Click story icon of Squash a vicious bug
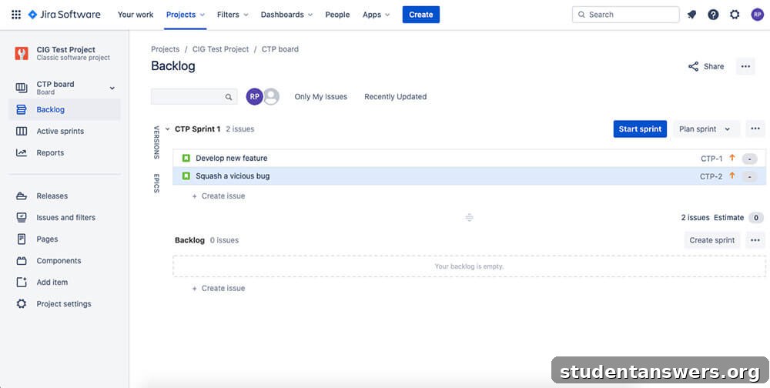The width and height of the screenshot is (770, 388). click(x=186, y=176)
